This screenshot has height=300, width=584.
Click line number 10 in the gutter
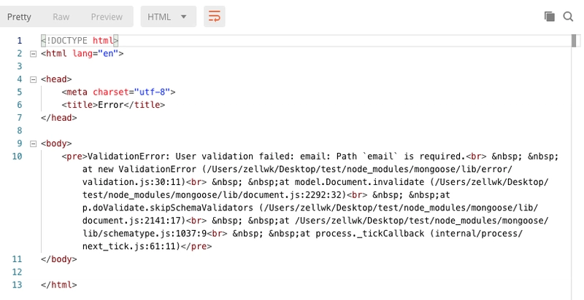(x=18, y=157)
